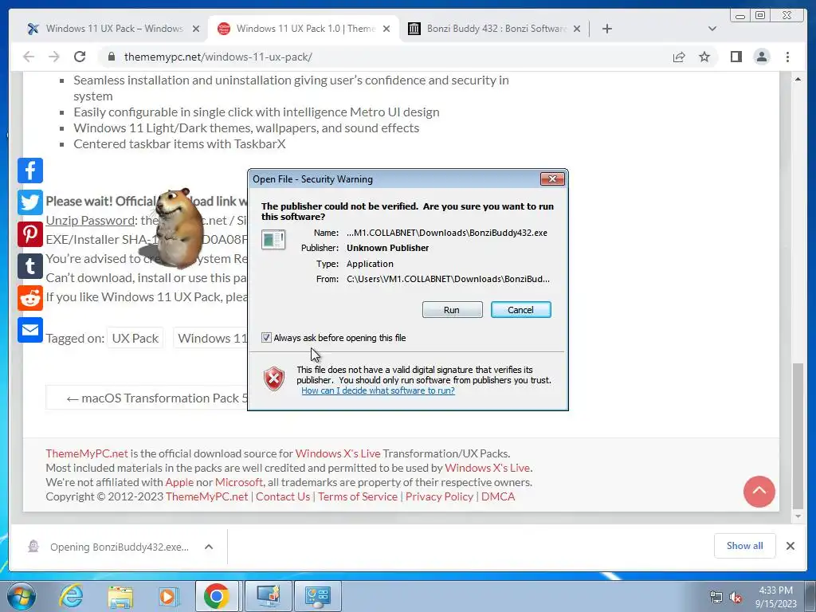Close the first Windows 11 UX Pack tab
Viewport: 816px width, 612px height.
pos(196,29)
